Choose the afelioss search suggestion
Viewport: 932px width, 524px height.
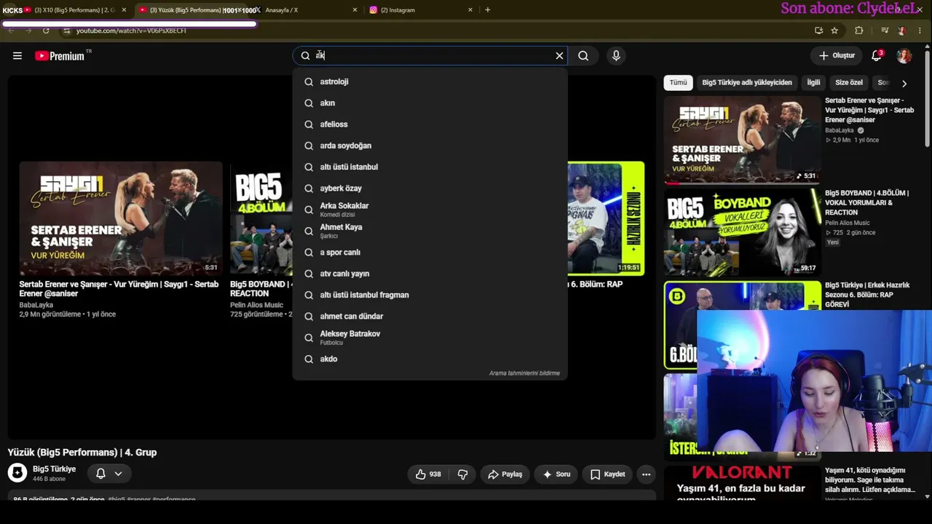click(x=430, y=124)
